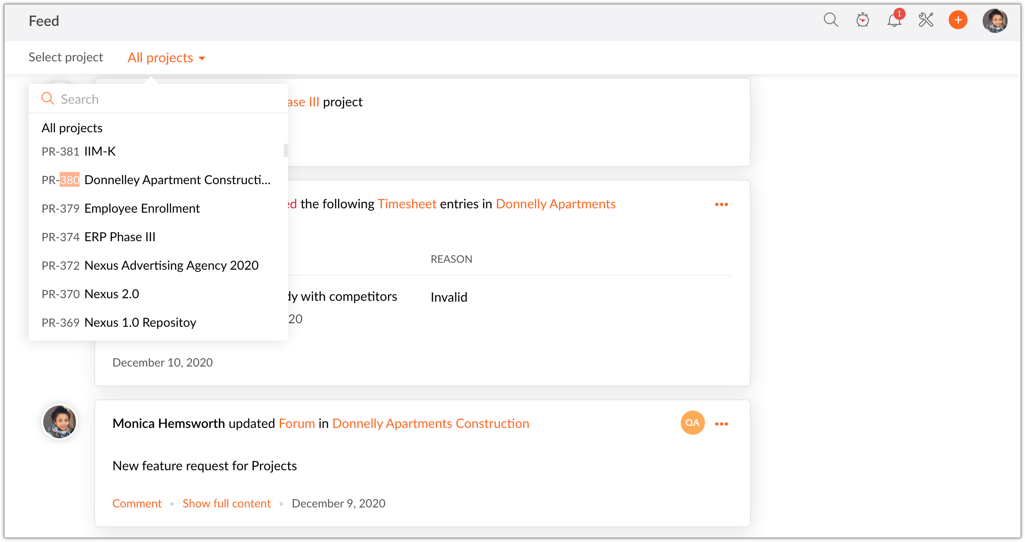Open more options on Timesheet feed card
Image resolution: width=1025 pixels, height=542 pixels.
point(721,204)
